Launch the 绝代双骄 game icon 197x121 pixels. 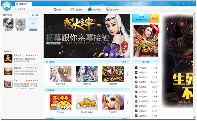[x=21, y=24]
